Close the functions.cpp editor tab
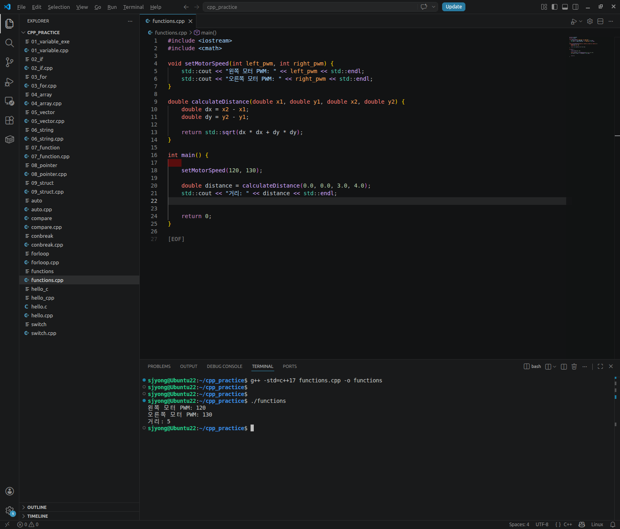This screenshot has width=620, height=529. tap(190, 21)
